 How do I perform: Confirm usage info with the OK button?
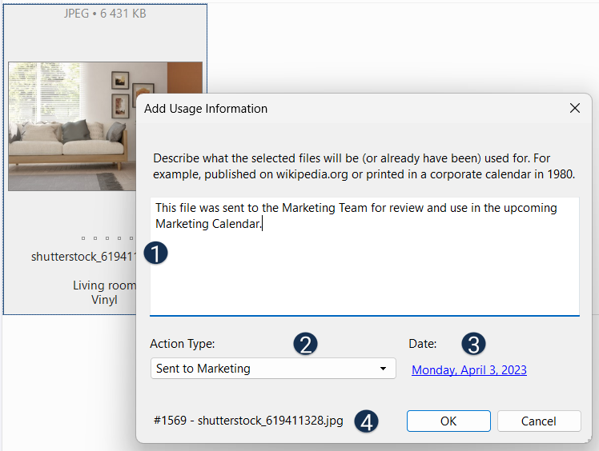448,421
